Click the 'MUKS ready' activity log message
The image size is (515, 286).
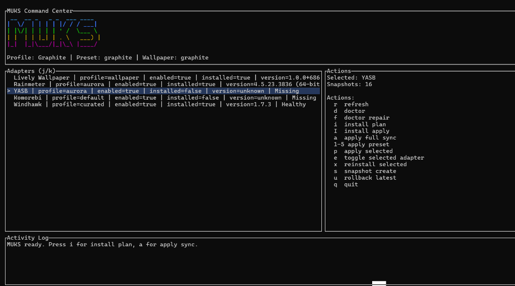[x=103, y=245]
